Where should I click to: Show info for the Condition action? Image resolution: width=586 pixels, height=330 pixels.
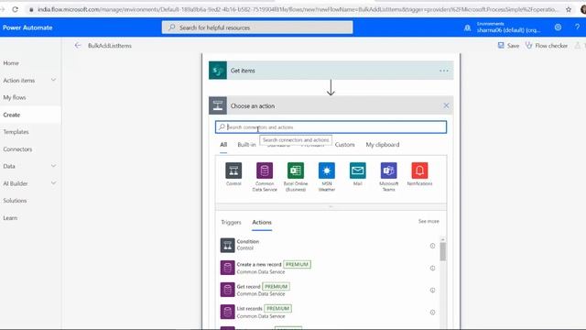[x=432, y=246]
